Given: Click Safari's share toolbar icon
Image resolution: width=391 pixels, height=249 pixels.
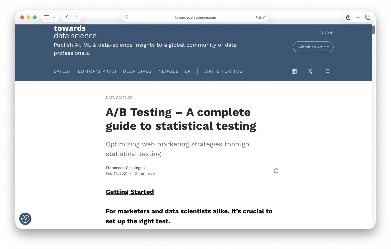Looking at the screenshot, I should point(348,17).
